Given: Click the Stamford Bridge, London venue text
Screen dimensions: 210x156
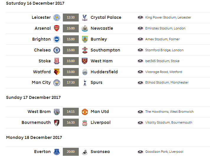Looking at the screenshot, I should point(164,50).
